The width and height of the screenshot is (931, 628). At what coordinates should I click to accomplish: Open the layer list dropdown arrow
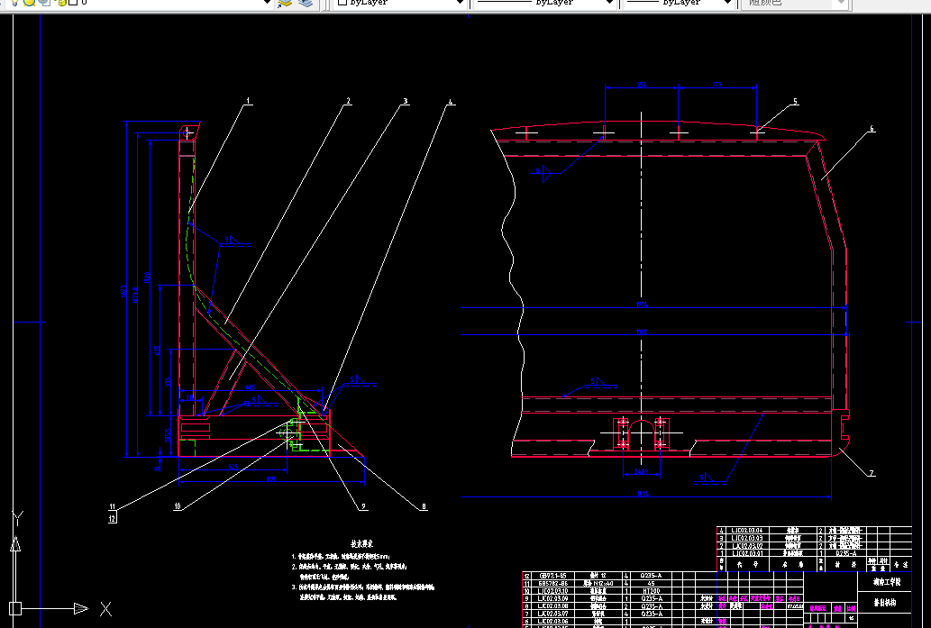[x=267, y=3]
